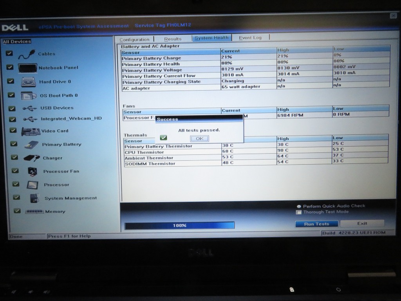Uncheck the USB Devices checkbox
Screen dimensions: 401x301
click(x=12, y=108)
